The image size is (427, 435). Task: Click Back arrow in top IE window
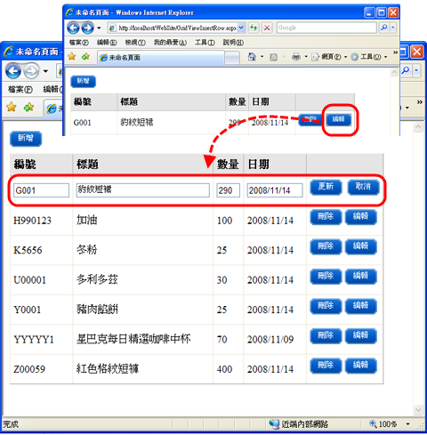[x=73, y=28]
